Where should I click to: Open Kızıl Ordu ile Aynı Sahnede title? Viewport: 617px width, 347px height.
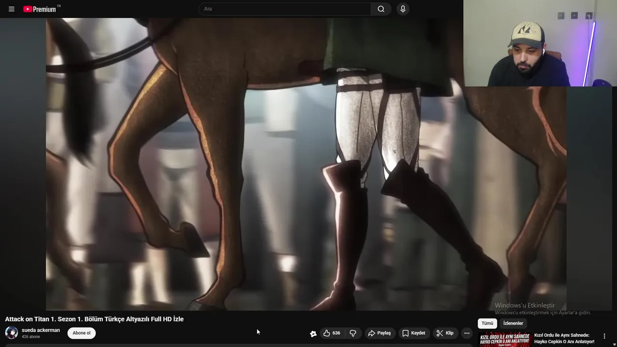(x=564, y=338)
